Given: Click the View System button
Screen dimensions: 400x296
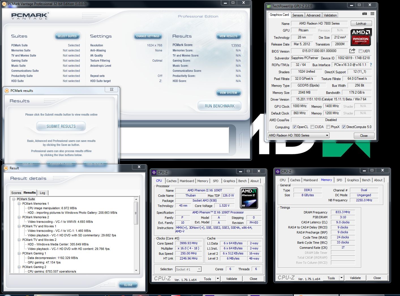Looking at the screenshot, I should [228, 93].
